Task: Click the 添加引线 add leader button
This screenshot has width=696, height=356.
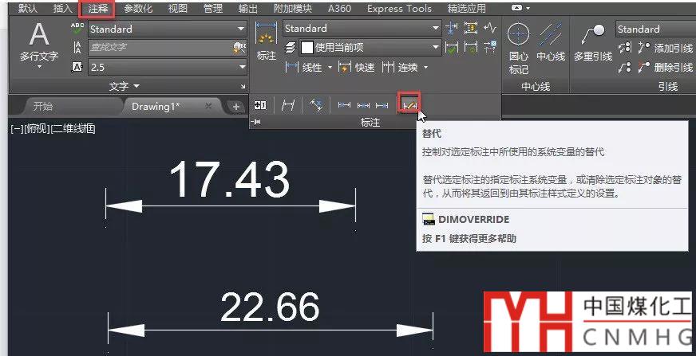Action: point(666,48)
